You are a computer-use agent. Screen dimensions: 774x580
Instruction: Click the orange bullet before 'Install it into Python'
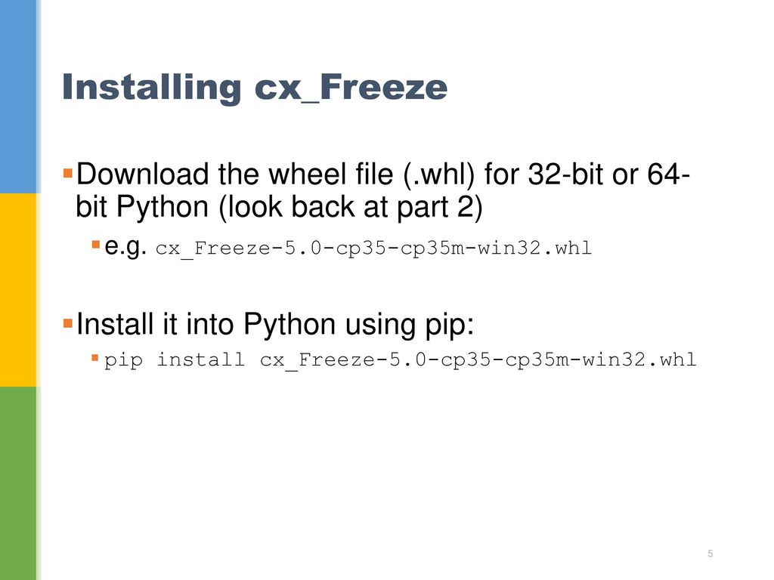68,323
